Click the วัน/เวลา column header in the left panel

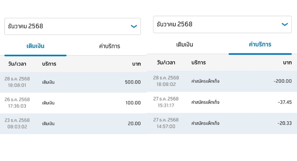point(17,64)
